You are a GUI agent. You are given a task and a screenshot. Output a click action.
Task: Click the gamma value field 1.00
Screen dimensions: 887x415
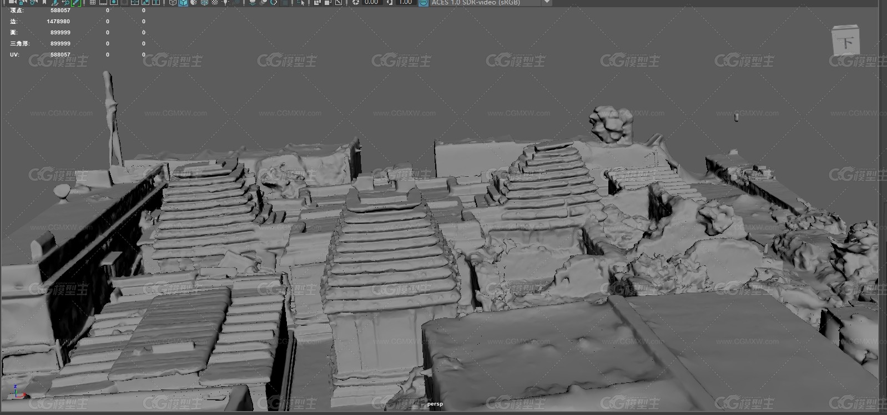pyautogui.click(x=406, y=3)
